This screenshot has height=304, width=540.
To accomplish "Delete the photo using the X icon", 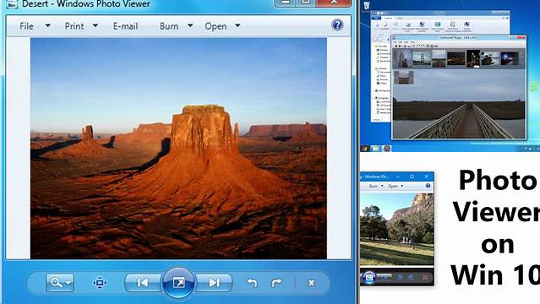I will (x=311, y=283).
